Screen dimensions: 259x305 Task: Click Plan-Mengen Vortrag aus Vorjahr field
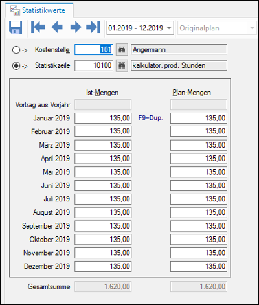[199, 105]
